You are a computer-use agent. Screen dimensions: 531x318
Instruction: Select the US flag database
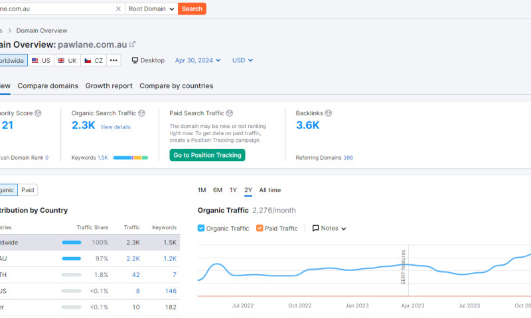point(40,60)
